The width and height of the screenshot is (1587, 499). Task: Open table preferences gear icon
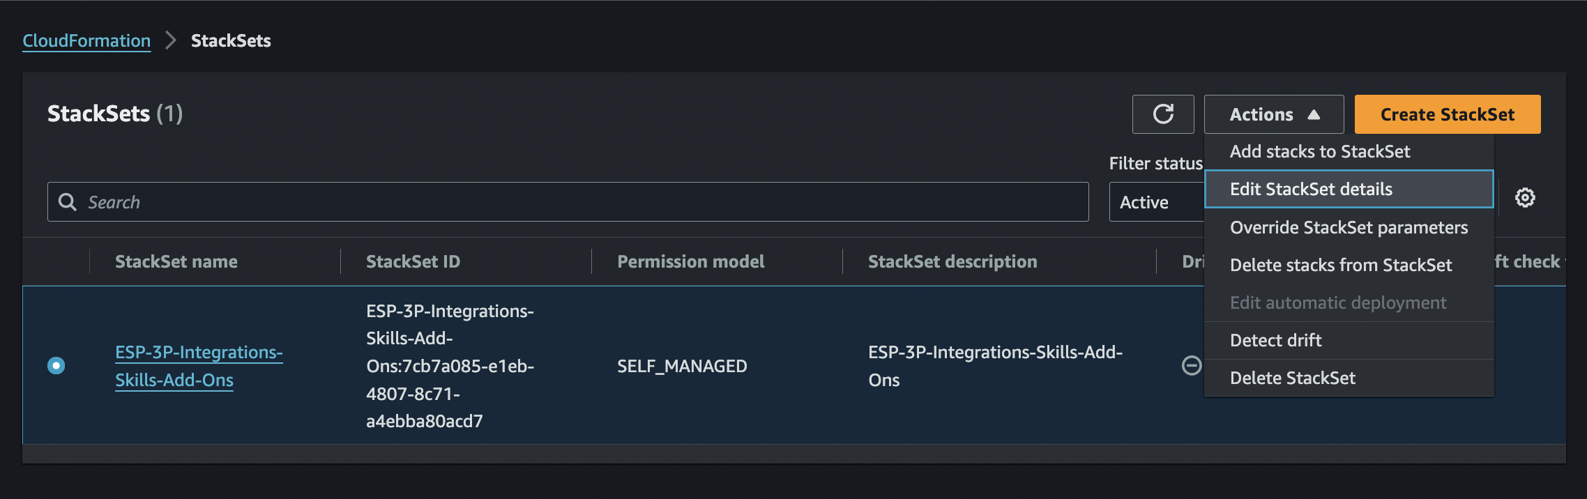coord(1525,198)
